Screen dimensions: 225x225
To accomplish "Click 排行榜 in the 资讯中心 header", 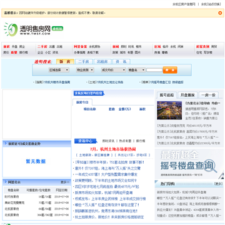I will 141,141.
